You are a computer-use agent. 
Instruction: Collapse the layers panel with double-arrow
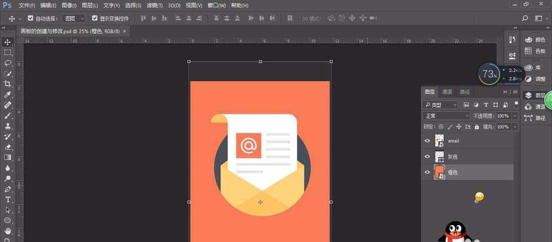(x=505, y=92)
